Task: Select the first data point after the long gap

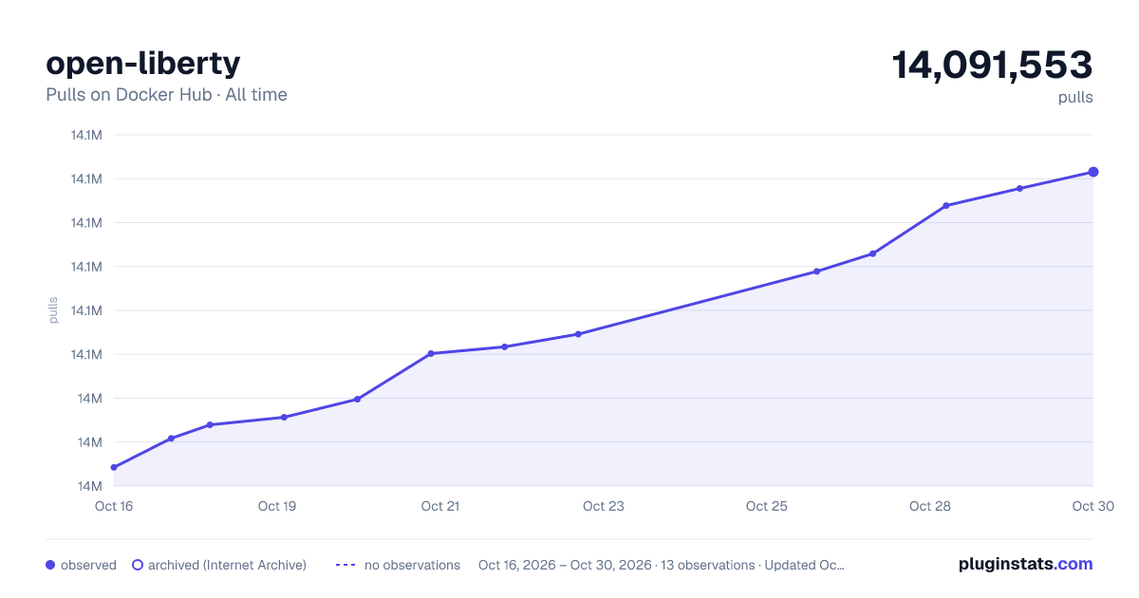Action: pyautogui.click(x=816, y=271)
